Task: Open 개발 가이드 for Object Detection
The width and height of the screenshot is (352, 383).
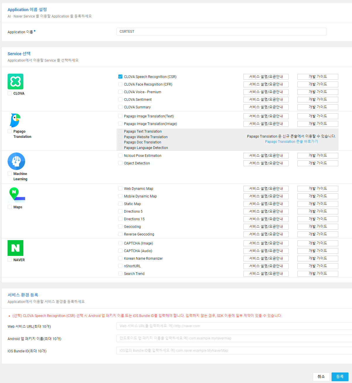Action: [x=318, y=163]
